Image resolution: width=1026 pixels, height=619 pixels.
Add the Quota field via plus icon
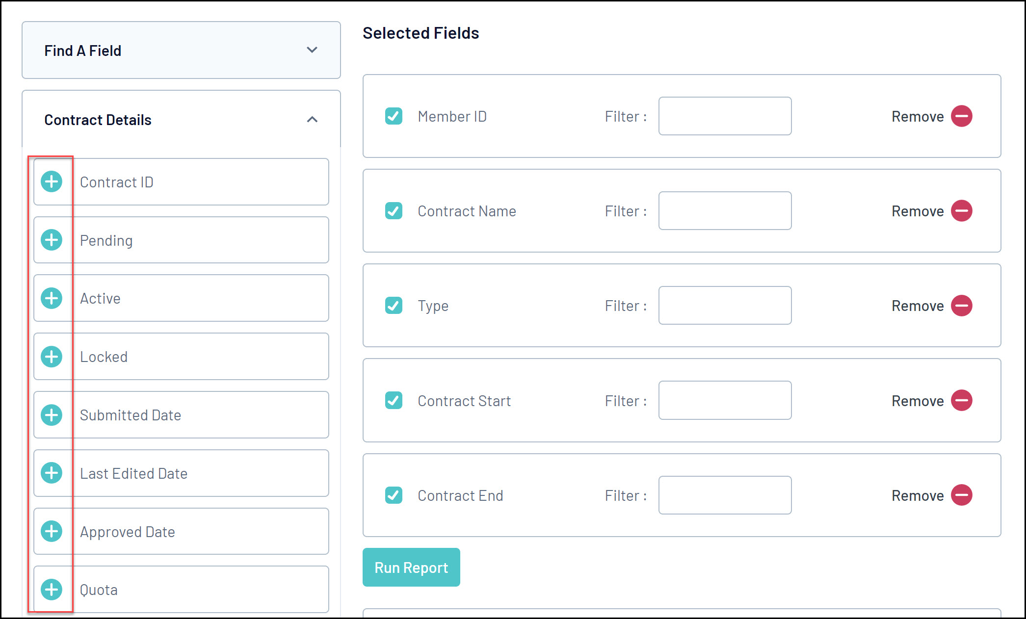click(x=52, y=590)
